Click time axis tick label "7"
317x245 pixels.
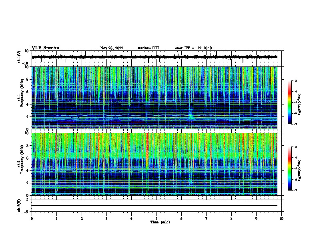pos(207,219)
